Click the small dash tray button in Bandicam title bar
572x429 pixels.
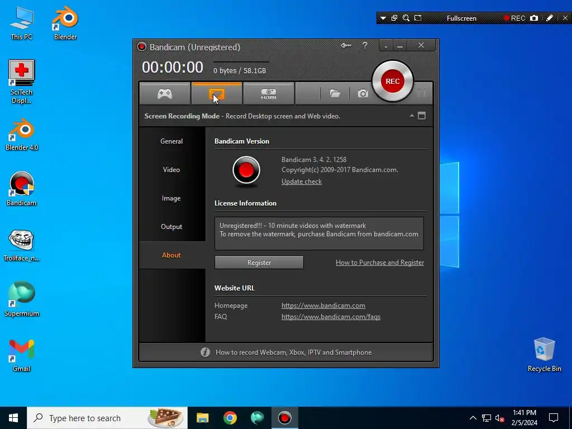click(x=386, y=46)
